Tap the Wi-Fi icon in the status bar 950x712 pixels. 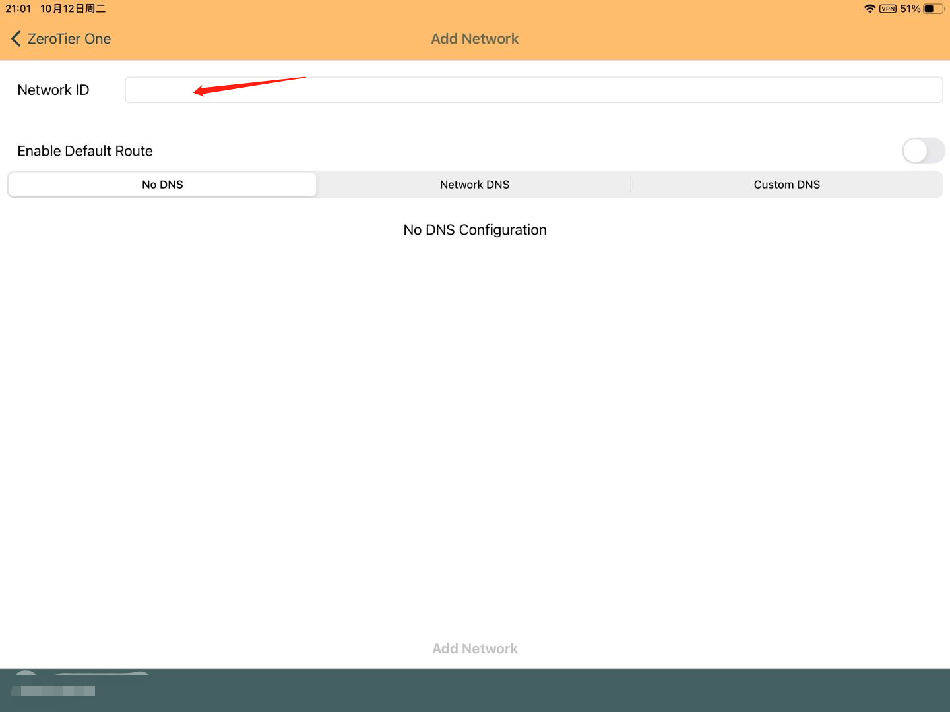(x=870, y=9)
